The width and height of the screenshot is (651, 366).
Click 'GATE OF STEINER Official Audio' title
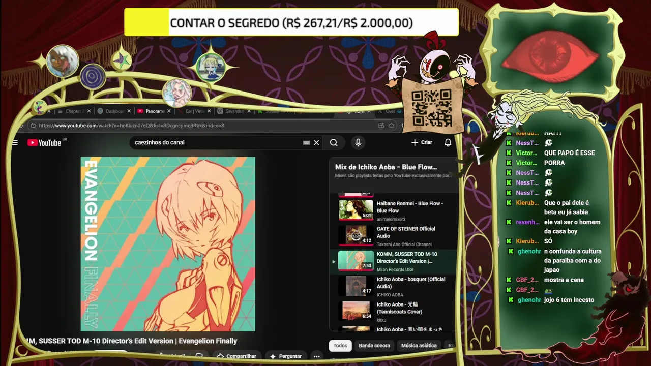pos(406,232)
